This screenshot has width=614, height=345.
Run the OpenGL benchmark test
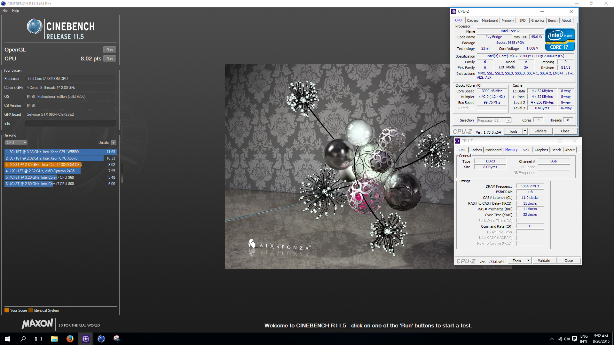(110, 50)
